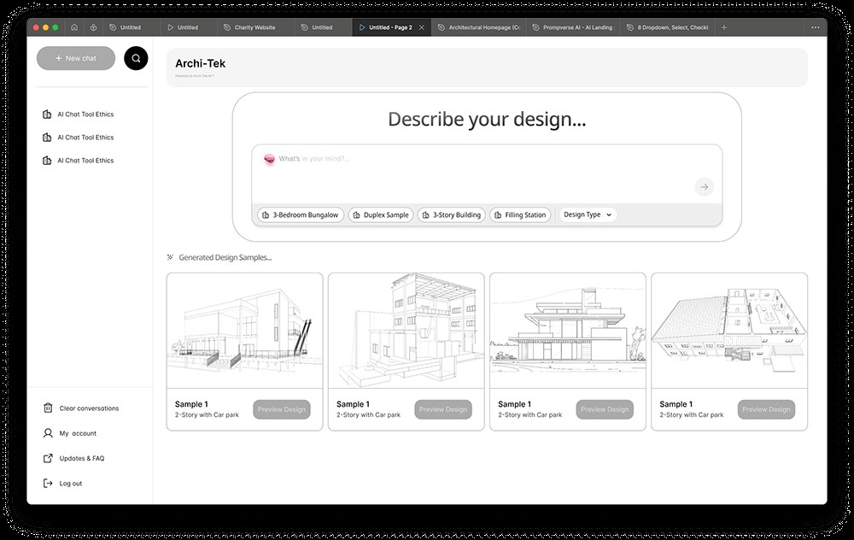This screenshot has width=854, height=540.
Task: Open the modern flat-roofed villa sketch with trees
Action: pos(568,332)
